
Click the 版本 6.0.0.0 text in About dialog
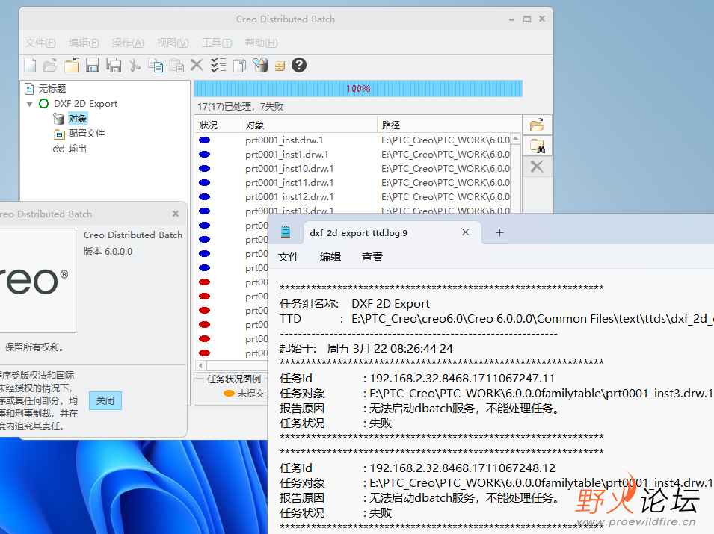pyautogui.click(x=108, y=252)
